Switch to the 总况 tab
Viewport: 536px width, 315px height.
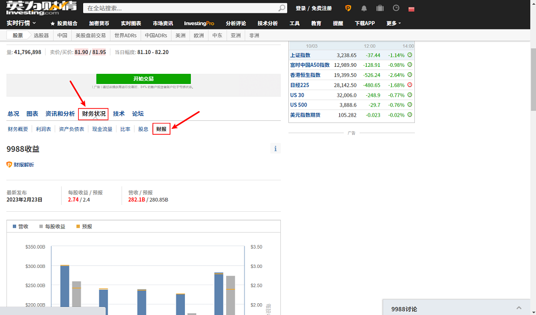[x=13, y=113]
